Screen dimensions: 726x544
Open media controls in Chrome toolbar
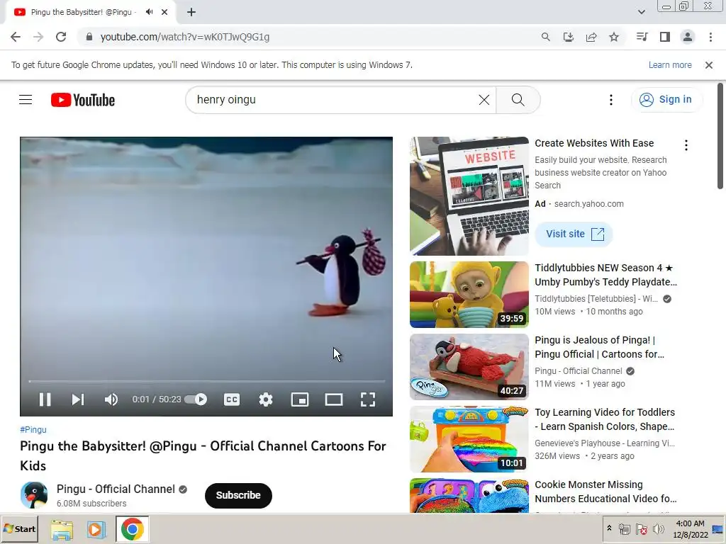(642, 37)
